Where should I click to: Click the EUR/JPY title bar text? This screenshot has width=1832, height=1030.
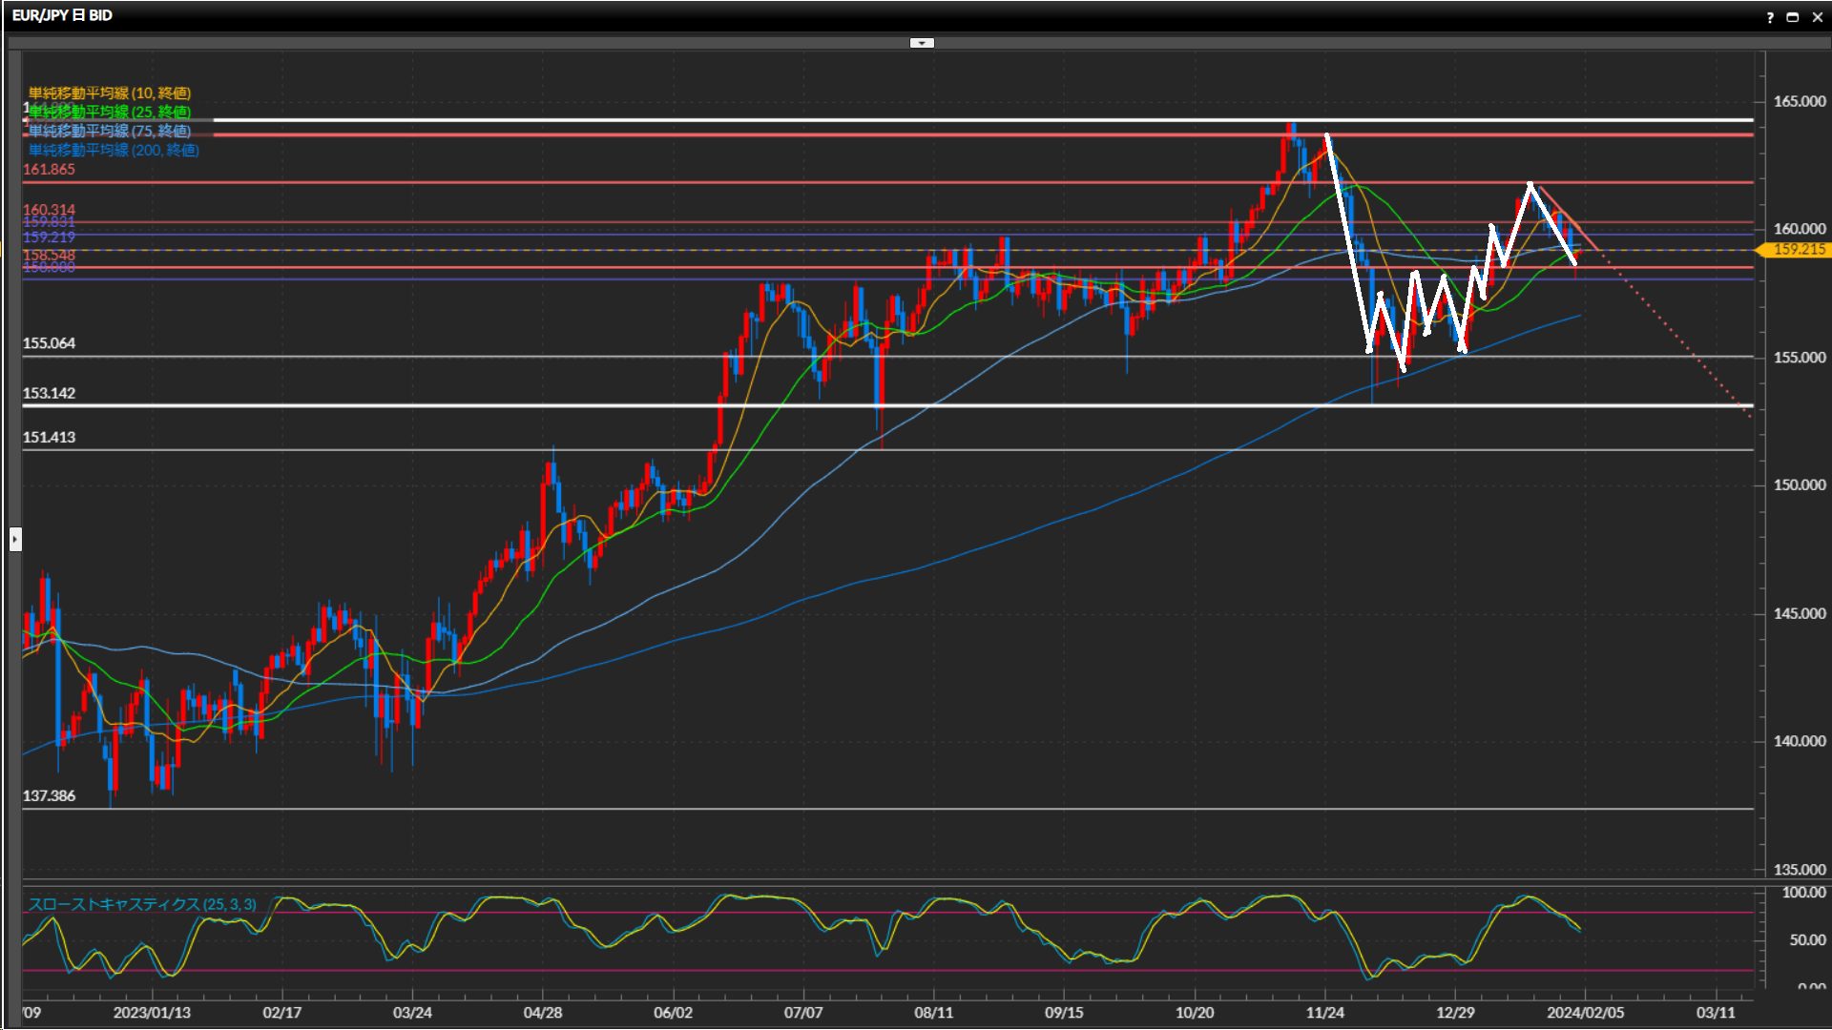point(62,15)
